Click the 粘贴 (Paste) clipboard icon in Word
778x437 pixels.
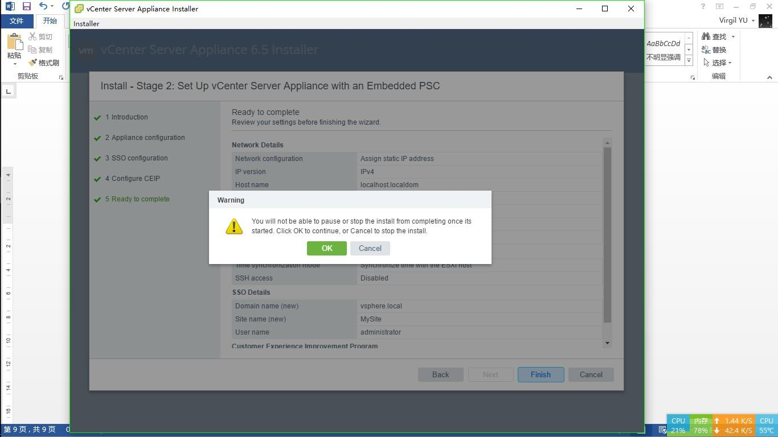click(14, 42)
